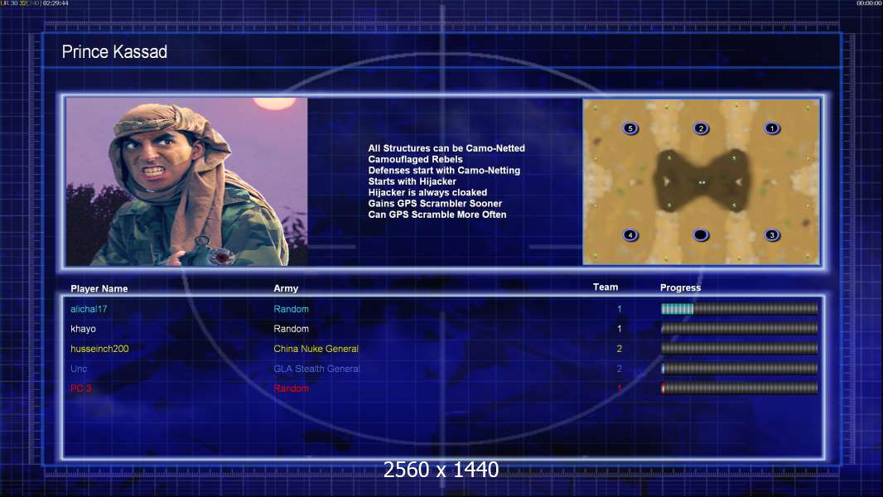Screen dimensions: 883x497
Task: Click PC 3's loading progress bar
Action: tap(739, 388)
